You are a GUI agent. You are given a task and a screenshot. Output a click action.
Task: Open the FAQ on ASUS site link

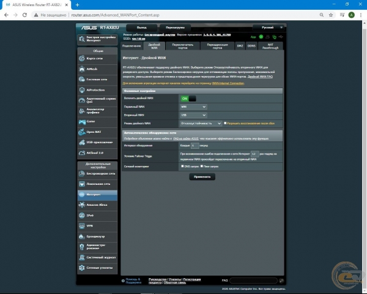pos(186,138)
